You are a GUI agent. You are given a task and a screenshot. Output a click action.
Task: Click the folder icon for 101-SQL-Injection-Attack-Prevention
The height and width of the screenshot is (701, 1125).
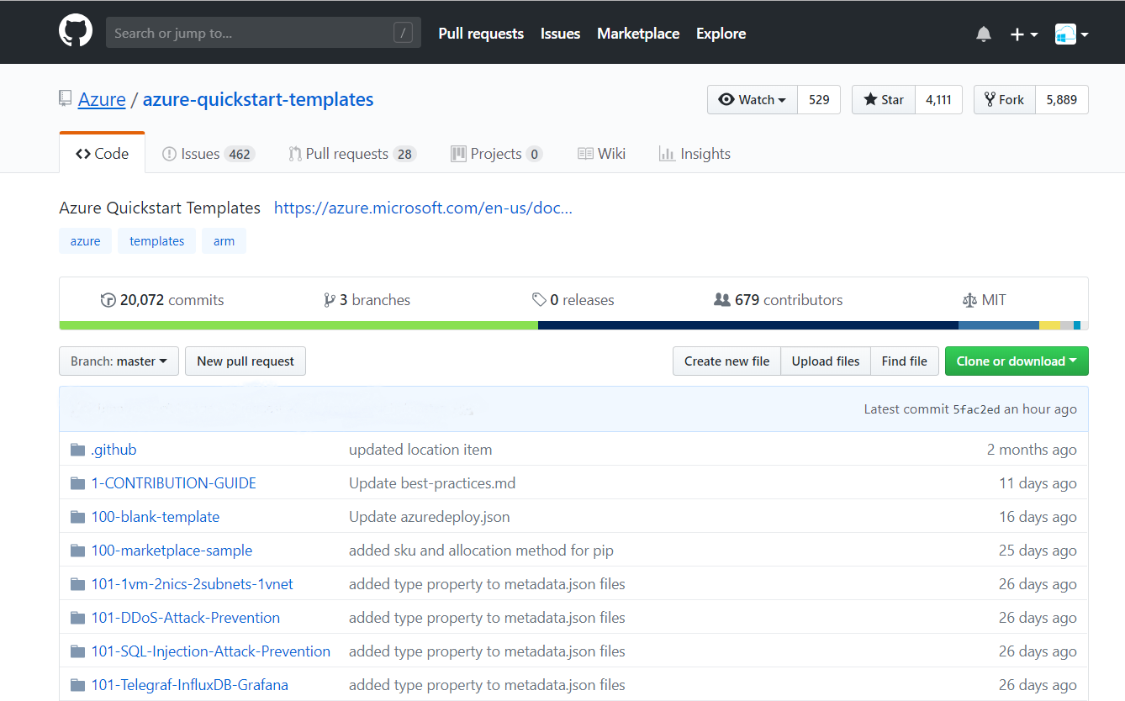point(78,651)
